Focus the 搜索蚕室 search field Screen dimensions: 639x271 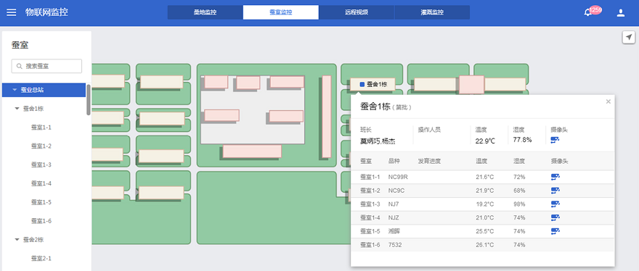tap(46, 66)
